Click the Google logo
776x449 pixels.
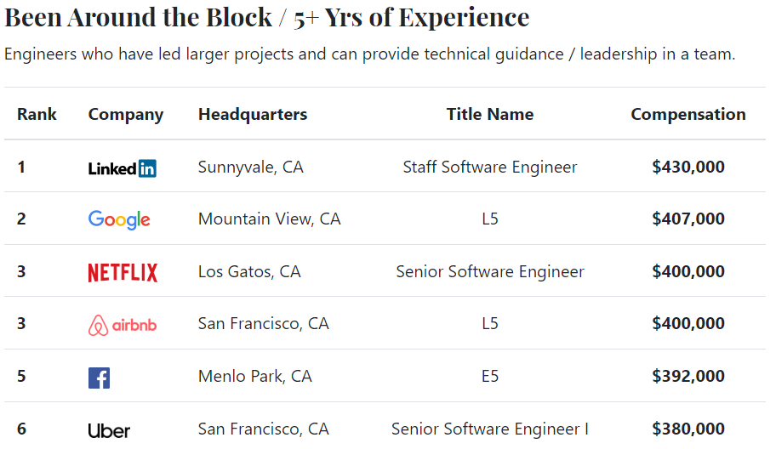[x=119, y=219]
